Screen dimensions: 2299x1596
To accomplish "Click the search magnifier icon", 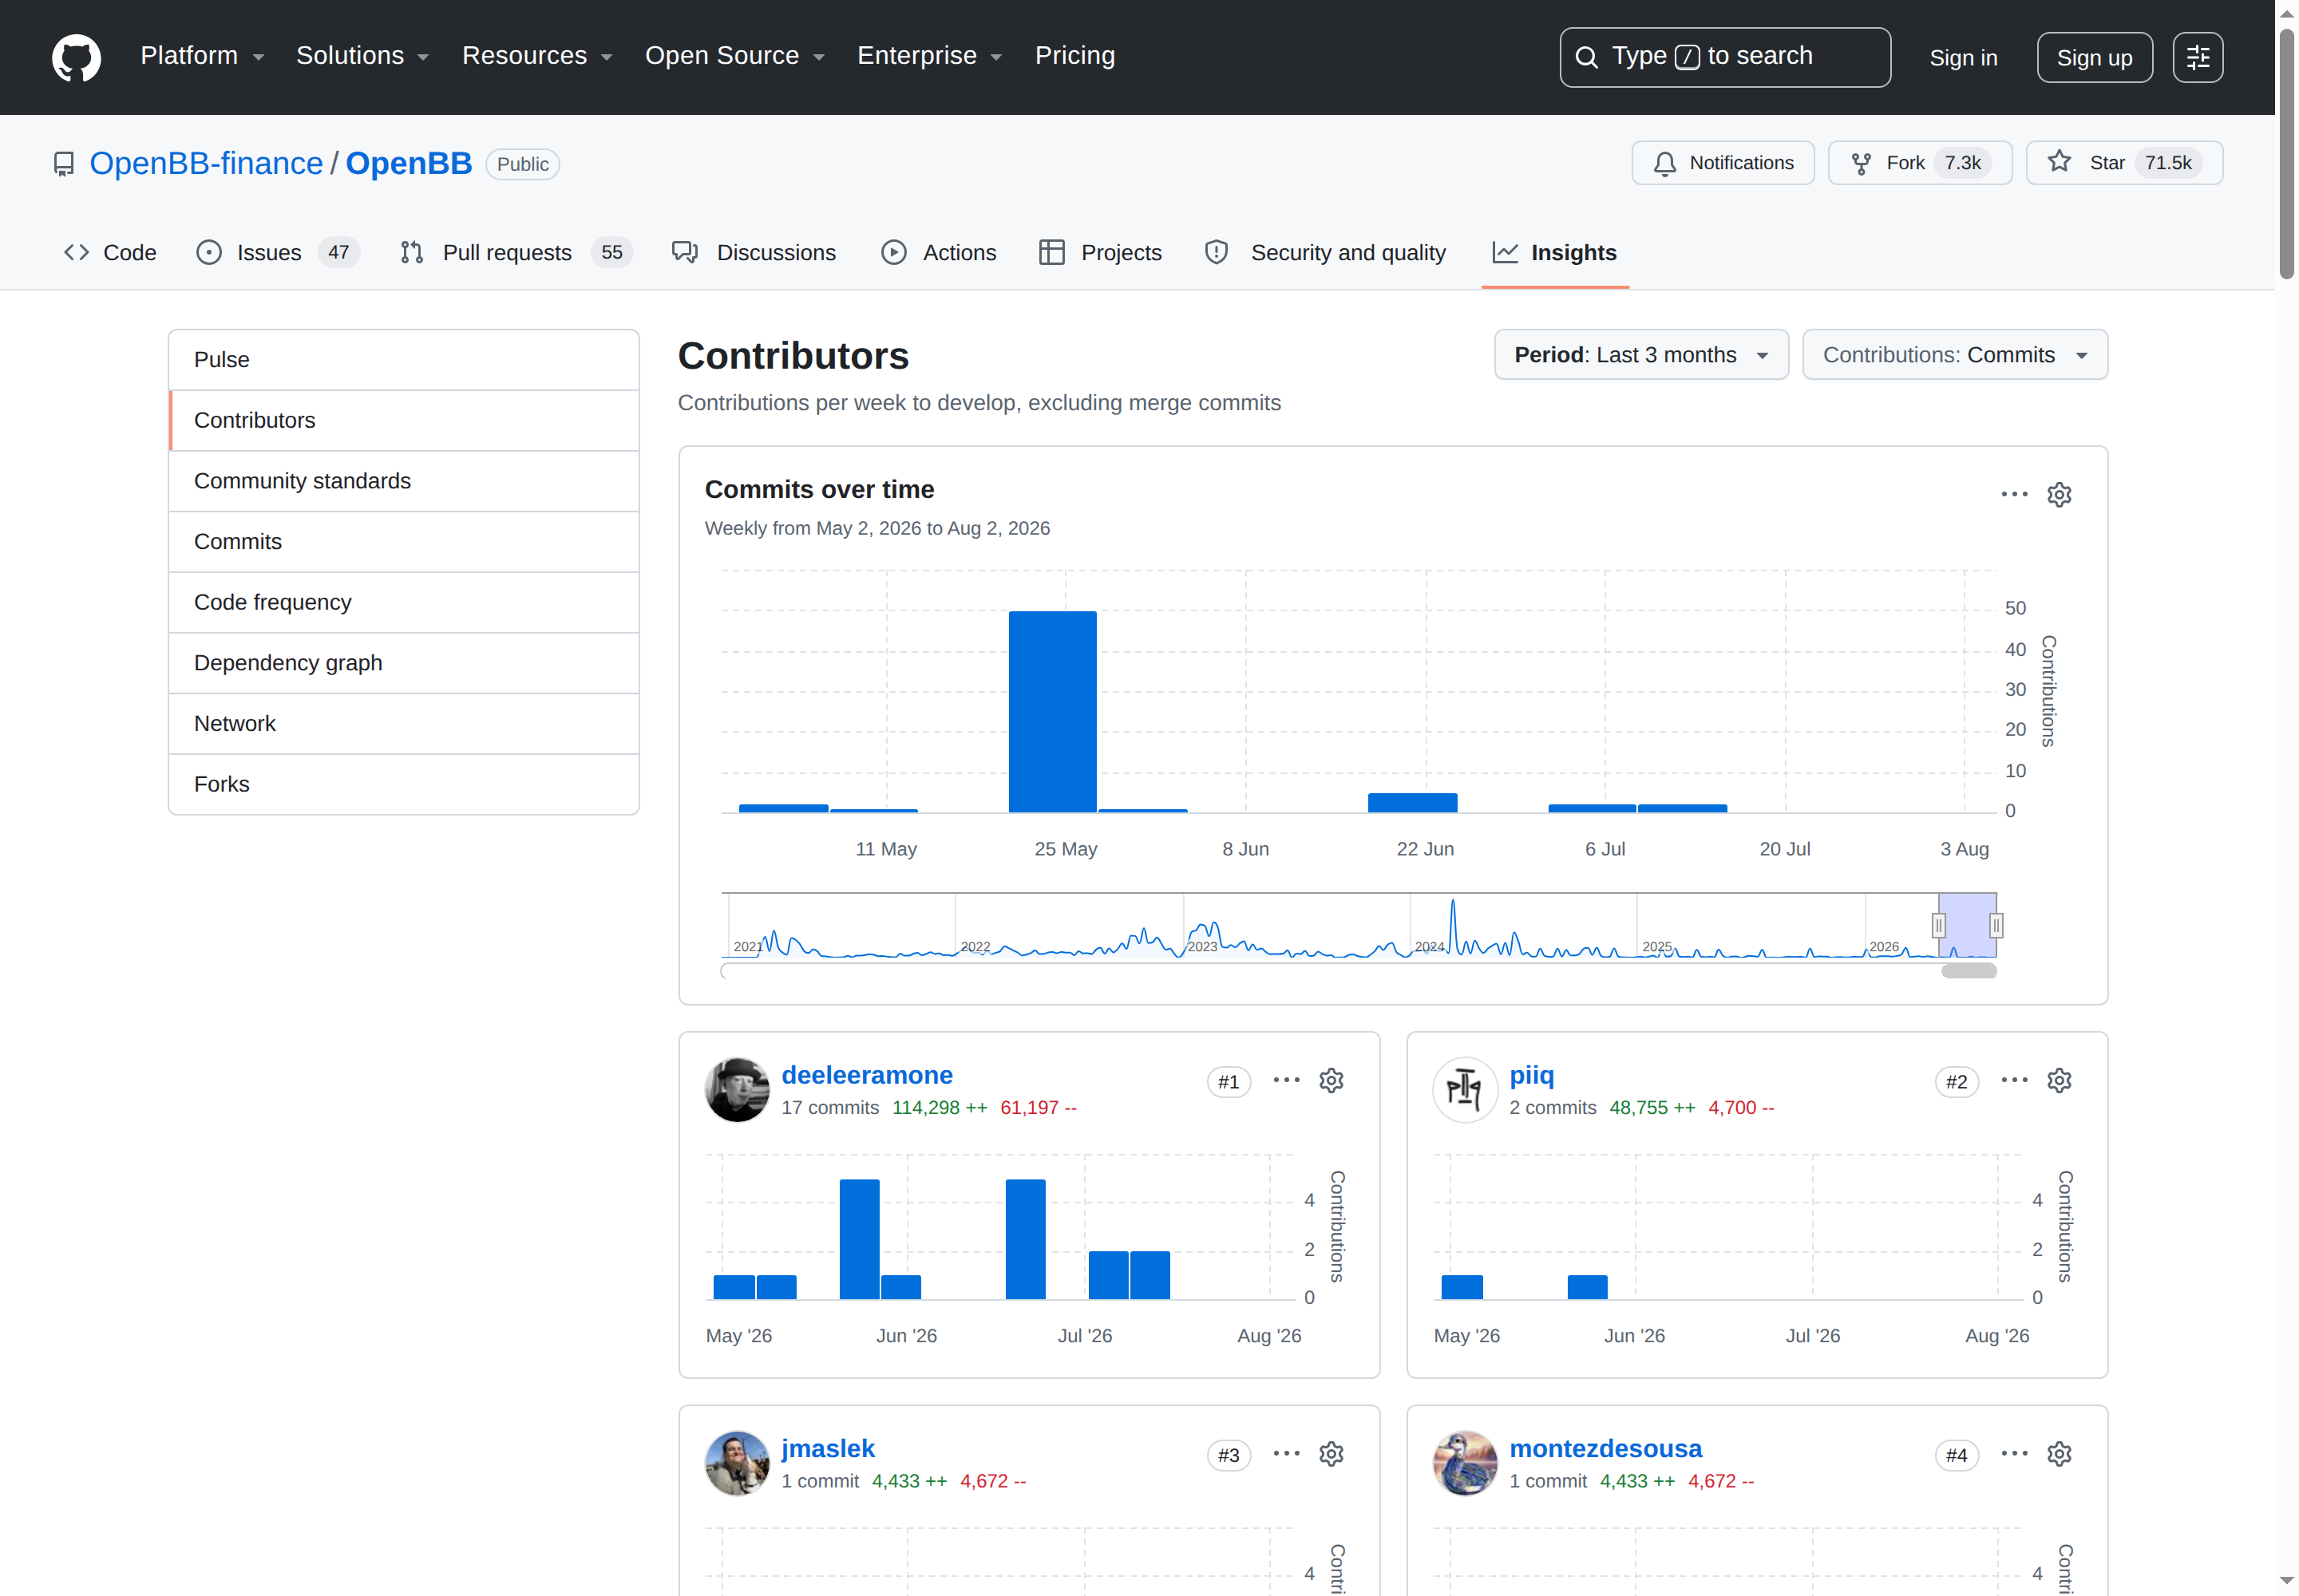I will (x=1585, y=57).
